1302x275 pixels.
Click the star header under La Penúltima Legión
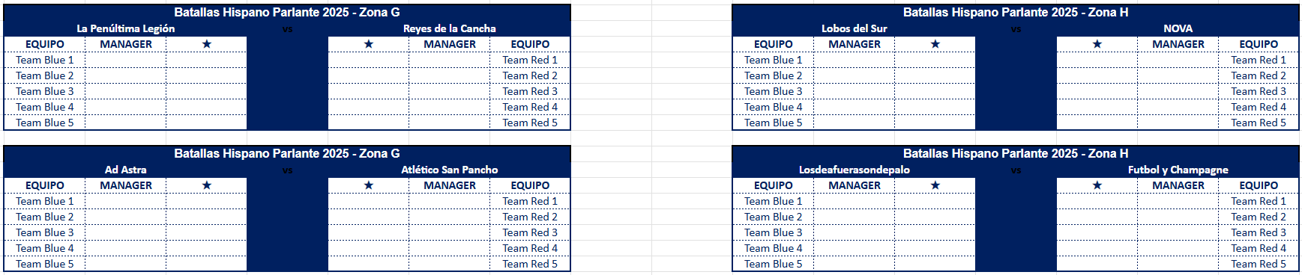[206, 44]
